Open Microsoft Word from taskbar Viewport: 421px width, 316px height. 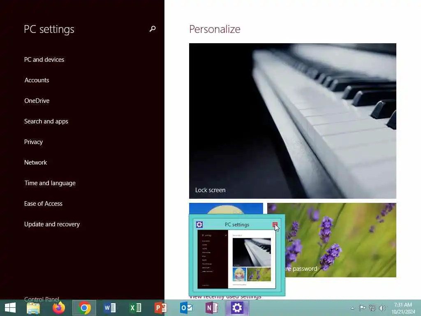(110, 308)
